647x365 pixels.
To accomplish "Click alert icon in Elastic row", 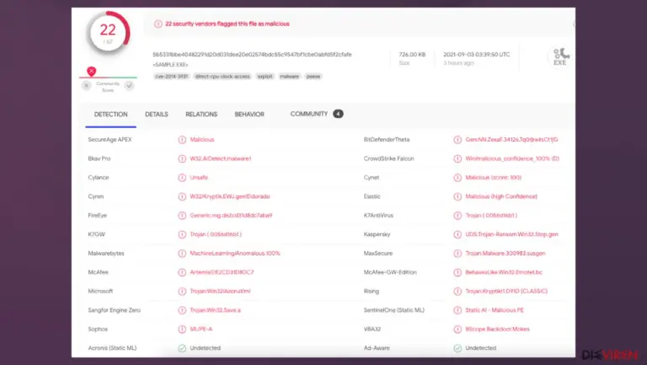I will pos(457,197).
